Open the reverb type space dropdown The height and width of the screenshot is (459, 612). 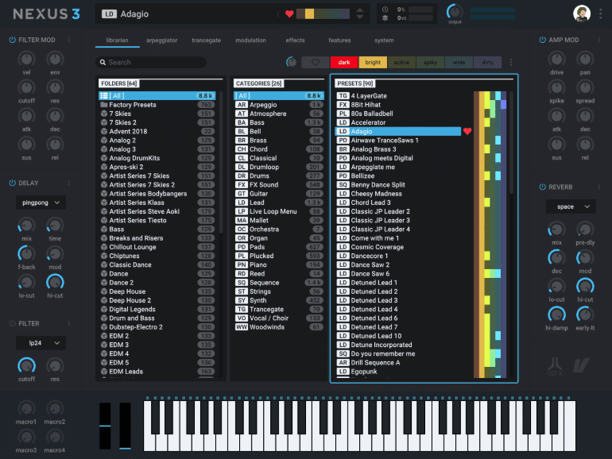point(571,206)
